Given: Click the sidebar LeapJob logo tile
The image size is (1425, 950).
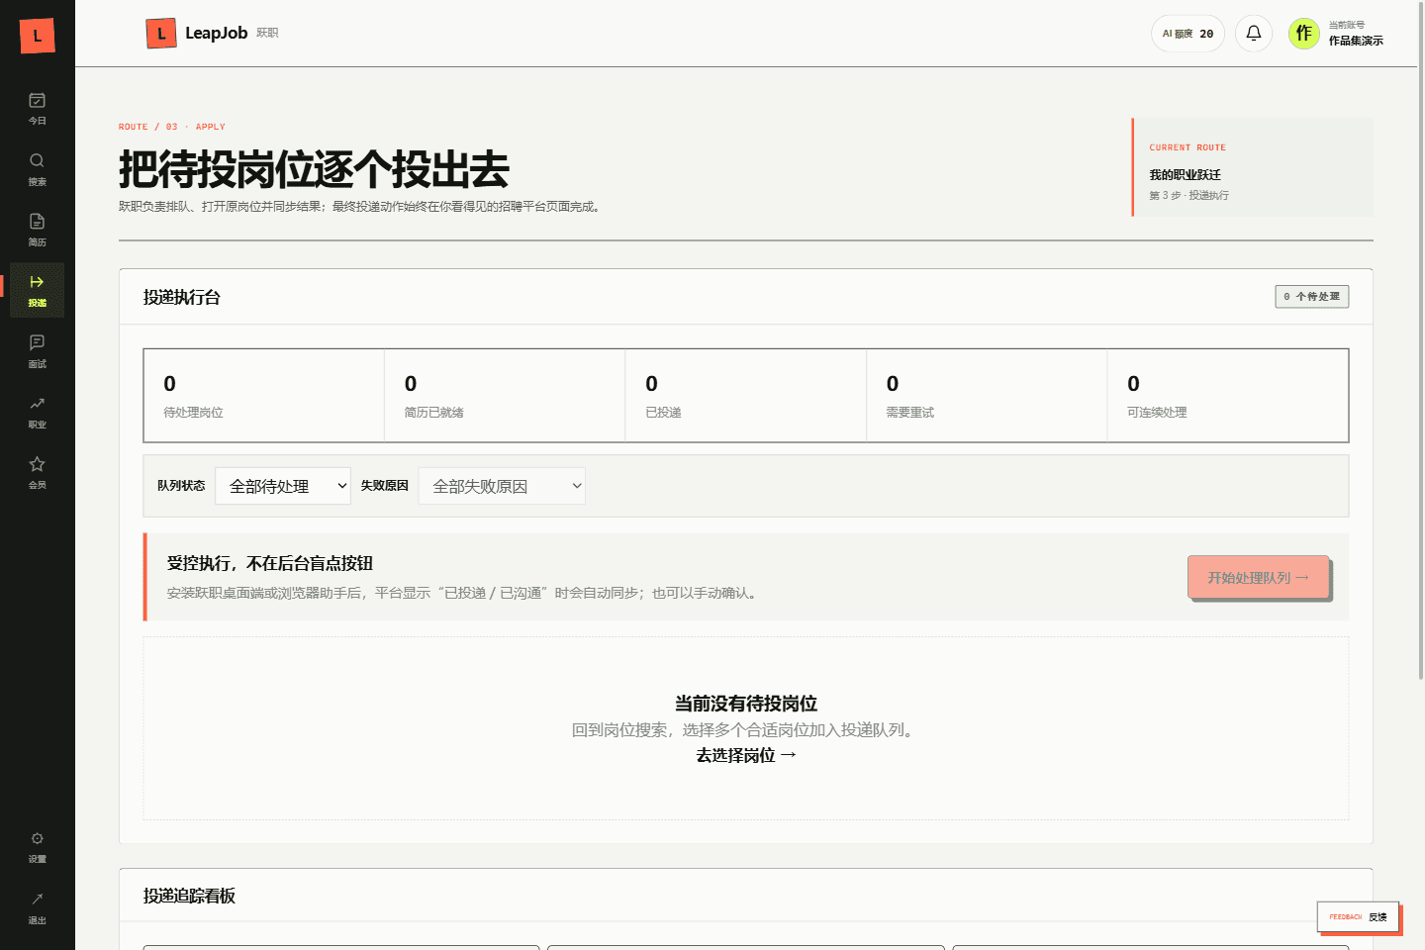Looking at the screenshot, I should [37, 36].
